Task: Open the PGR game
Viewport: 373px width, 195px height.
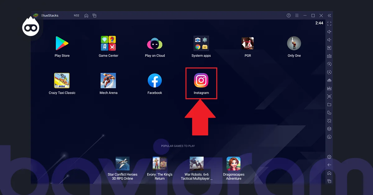Action: tap(248, 43)
